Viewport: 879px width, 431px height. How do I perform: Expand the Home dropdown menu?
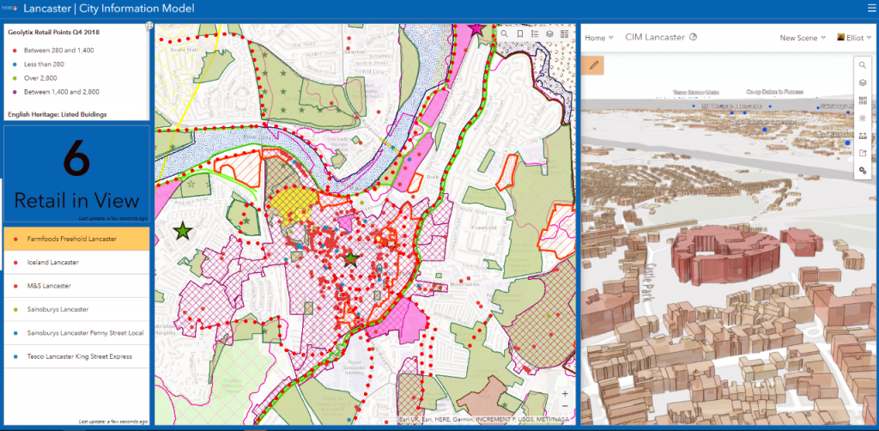(x=599, y=38)
